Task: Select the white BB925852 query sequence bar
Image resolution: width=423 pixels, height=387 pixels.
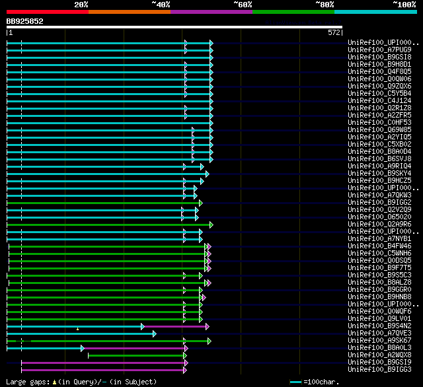Action: pos(174,27)
